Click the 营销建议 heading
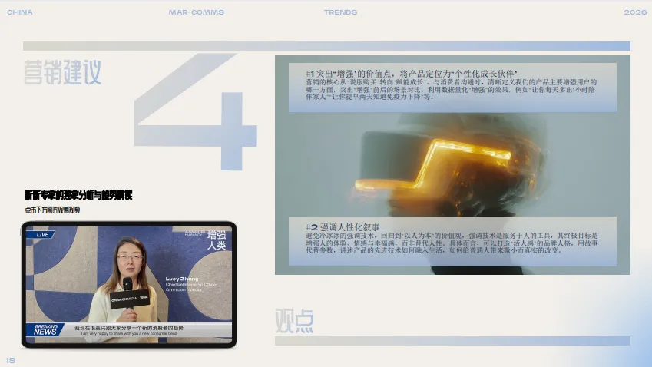Image resolution: width=652 pixels, height=367 pixels. [62, 72]
